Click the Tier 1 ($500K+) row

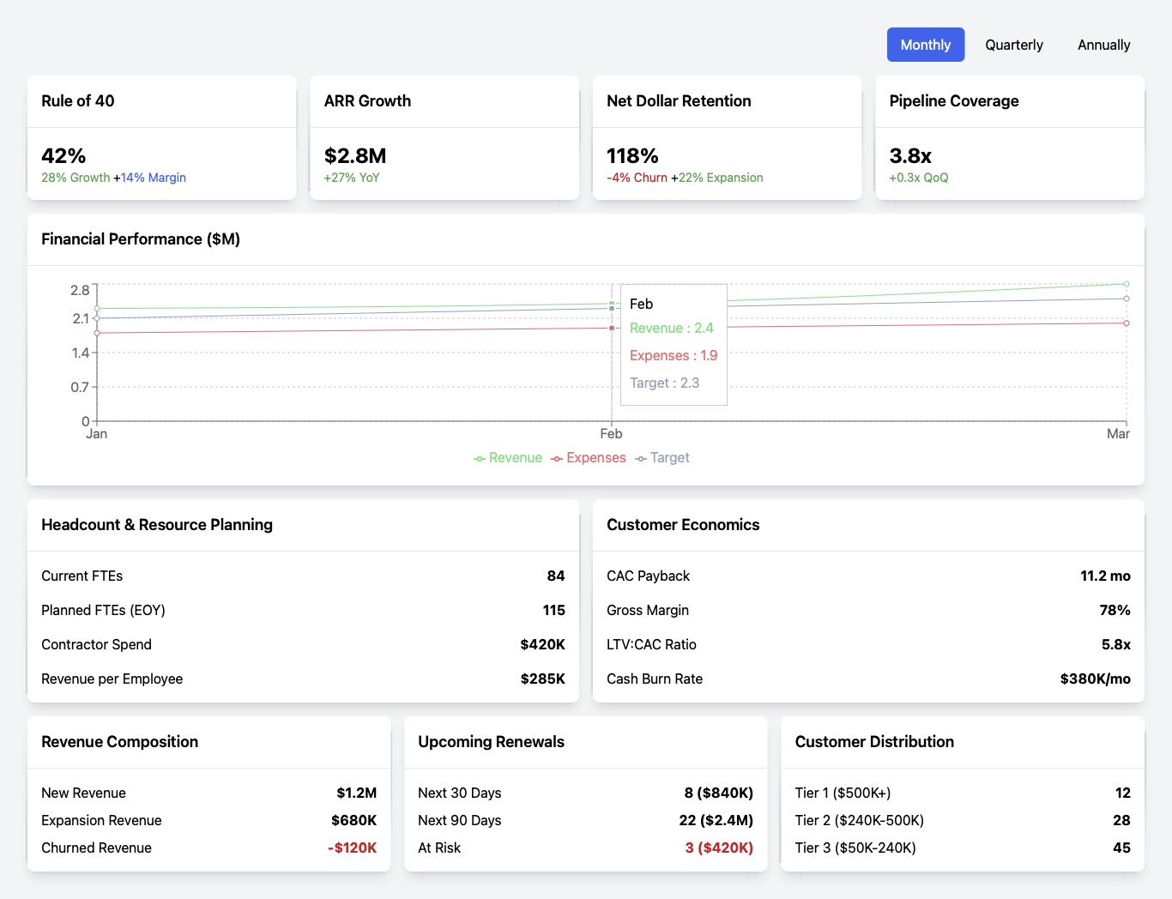962,793
